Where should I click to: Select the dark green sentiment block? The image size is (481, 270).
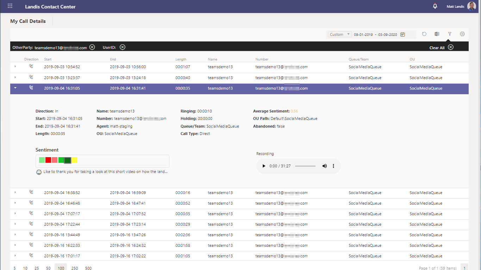click(x=68, y=160)
